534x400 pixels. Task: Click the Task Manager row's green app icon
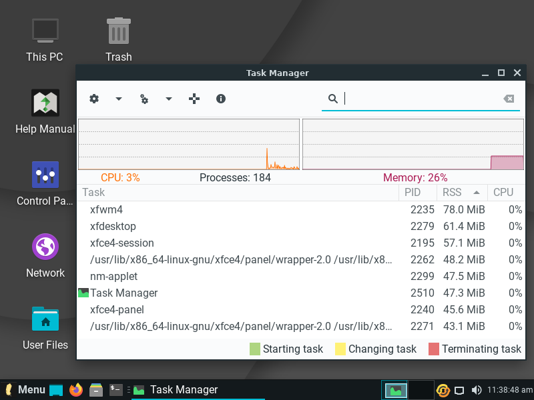(x=83, y=293)
